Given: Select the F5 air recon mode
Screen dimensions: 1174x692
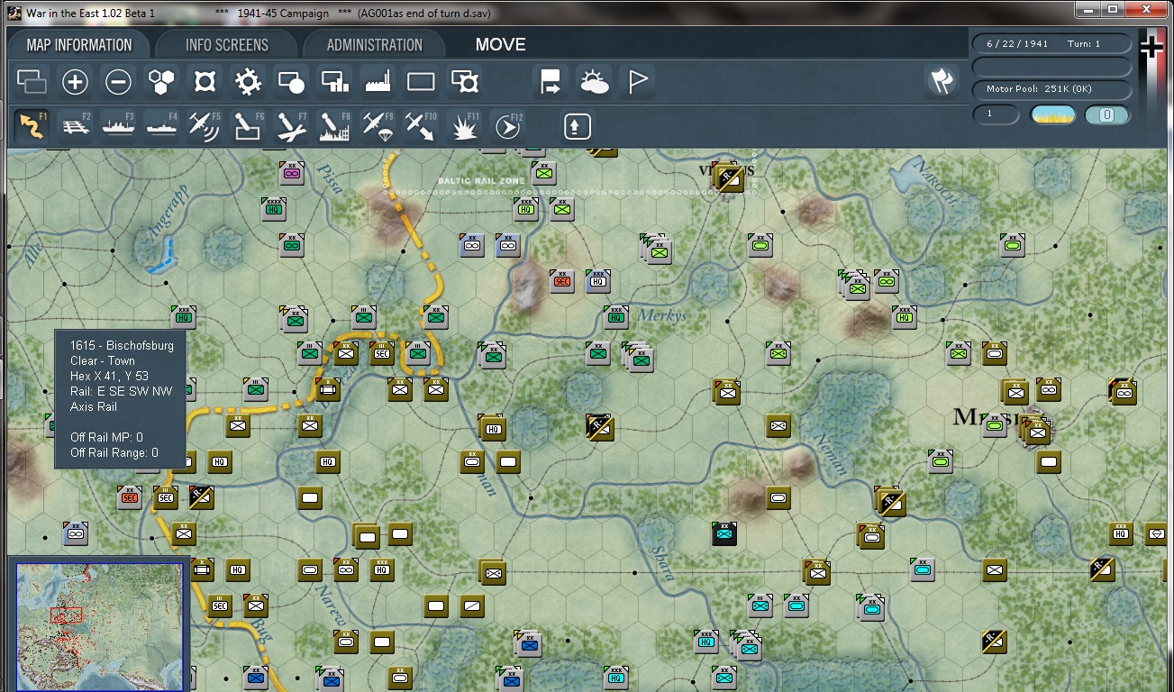Looking at the screenshot, I should click(x=205, y=126).
